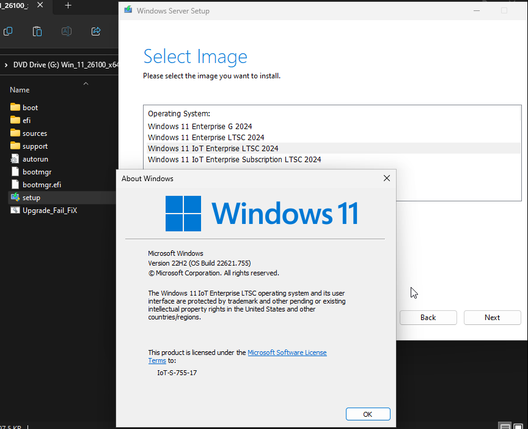Click the Paste icon in Explorer toolbar

37,31
